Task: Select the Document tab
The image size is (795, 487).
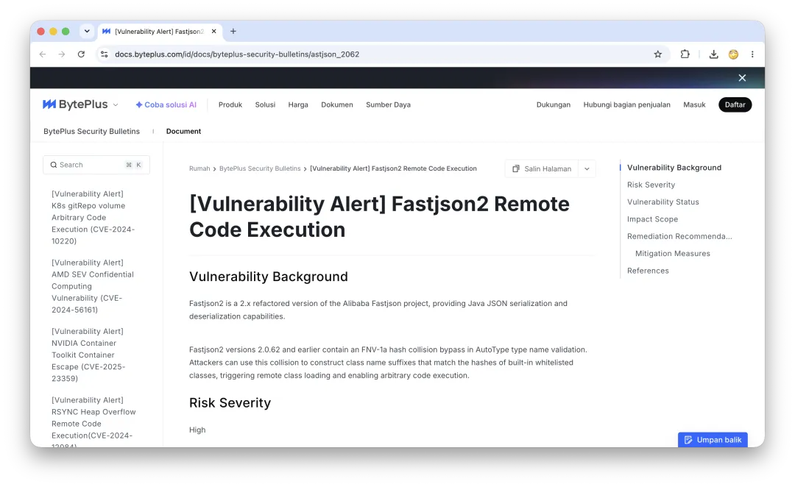Action: coord(183,131)
